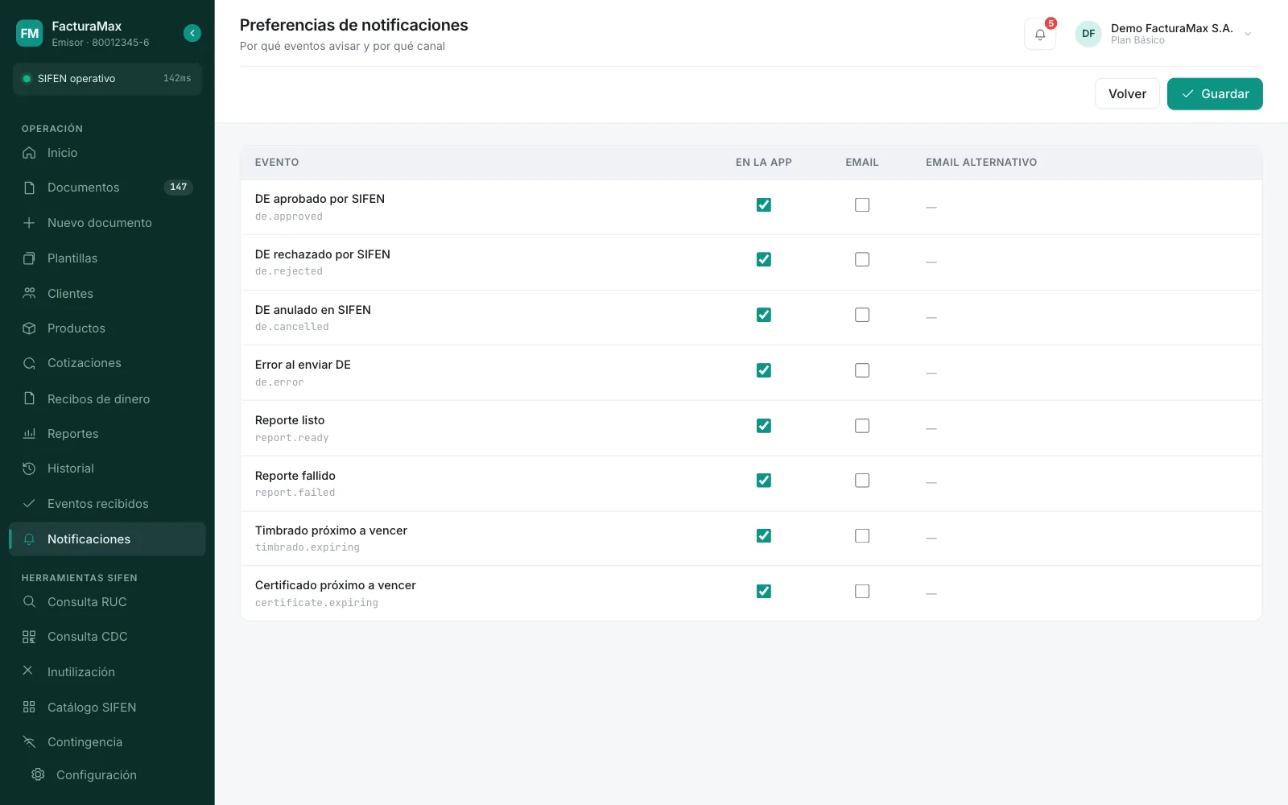Screen dimensions: 1288x805
Task: Enable Email for Certificado próximo a vencer
Action: [x=862, y=592]
